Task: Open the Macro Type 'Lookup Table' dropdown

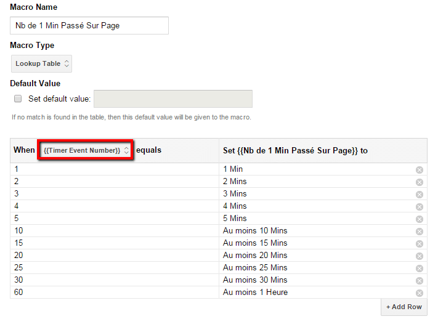Action: point(42,63)
